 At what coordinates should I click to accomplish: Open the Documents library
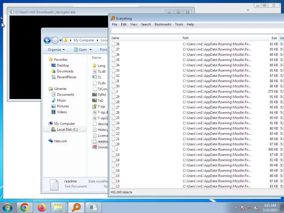click(x=65, y=95)
